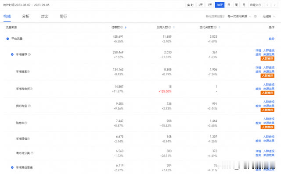The height and width of the screenshot is (174, 281).
Task: Click the 手淘搜索 source name
Action: 22,71
